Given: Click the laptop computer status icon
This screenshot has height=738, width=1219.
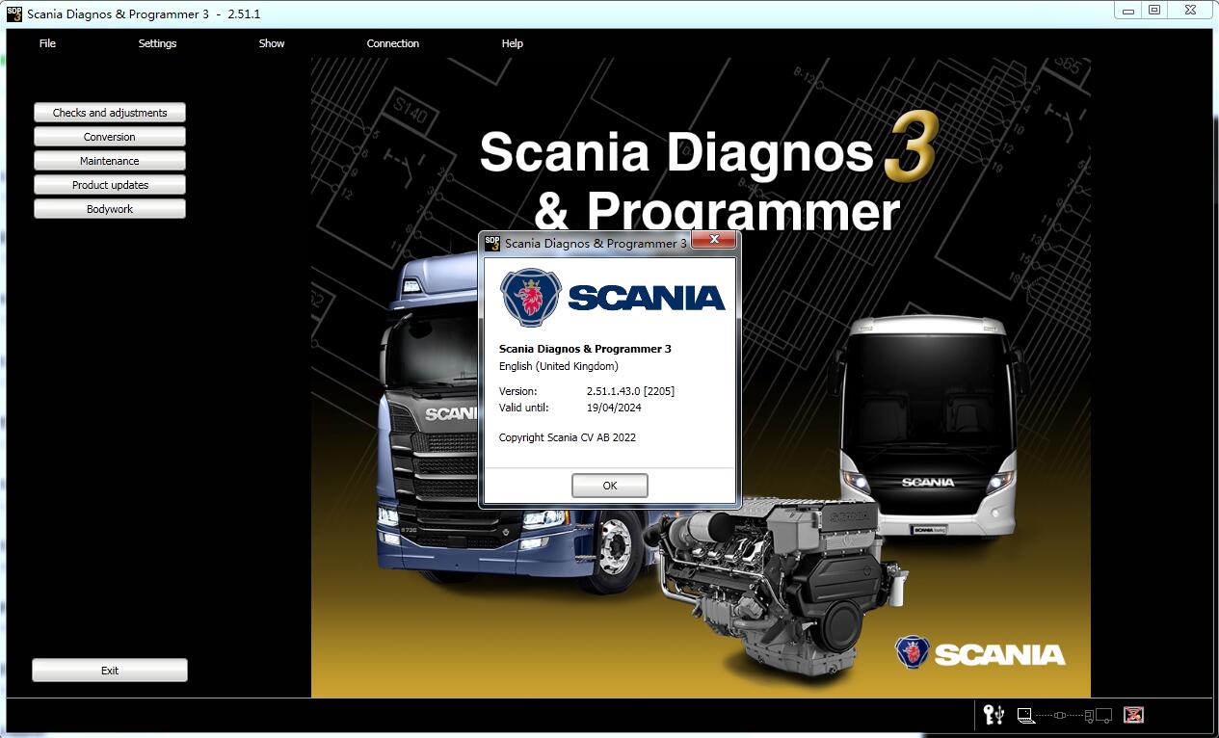Looking at the screenshot, I should tap(1025, 715).
